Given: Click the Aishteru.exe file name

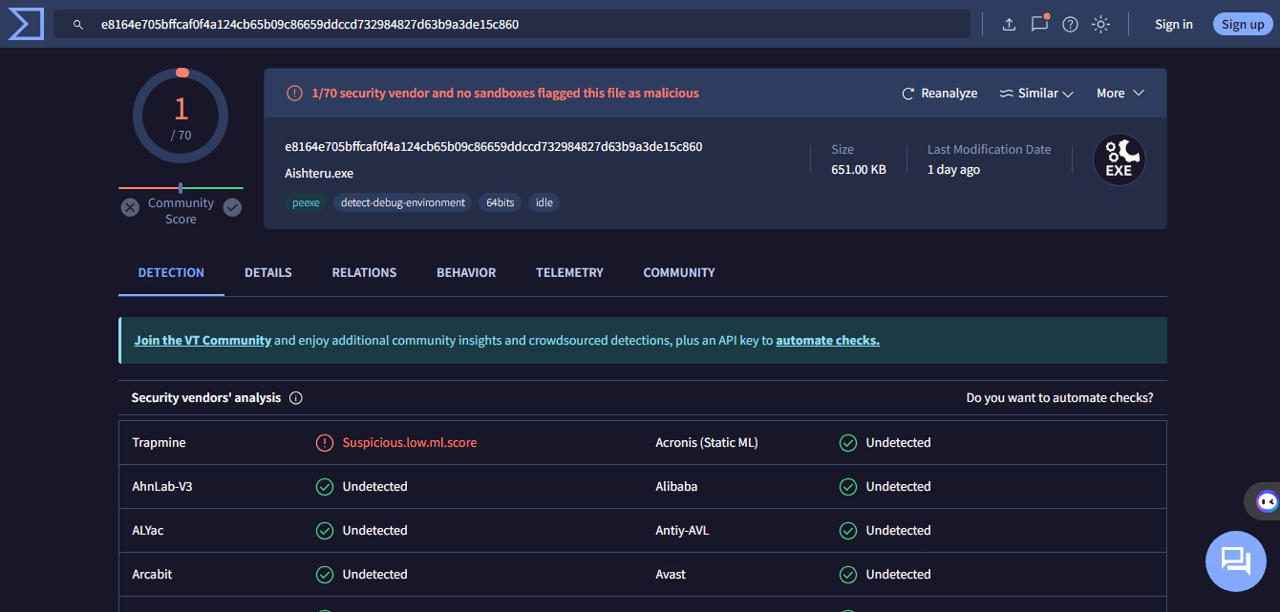Looking at the screenshot, I should click(x=319, y=174).
